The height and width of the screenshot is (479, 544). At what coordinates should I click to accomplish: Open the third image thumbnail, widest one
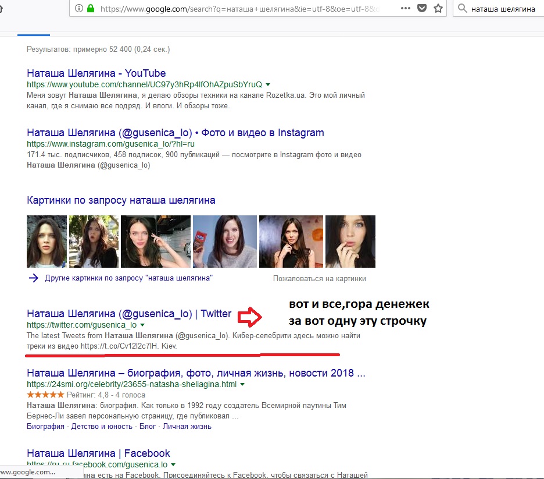tap(155, 242)
